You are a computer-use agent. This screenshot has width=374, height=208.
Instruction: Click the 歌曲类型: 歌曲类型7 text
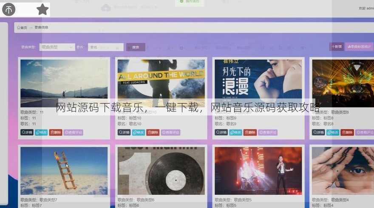39,200
